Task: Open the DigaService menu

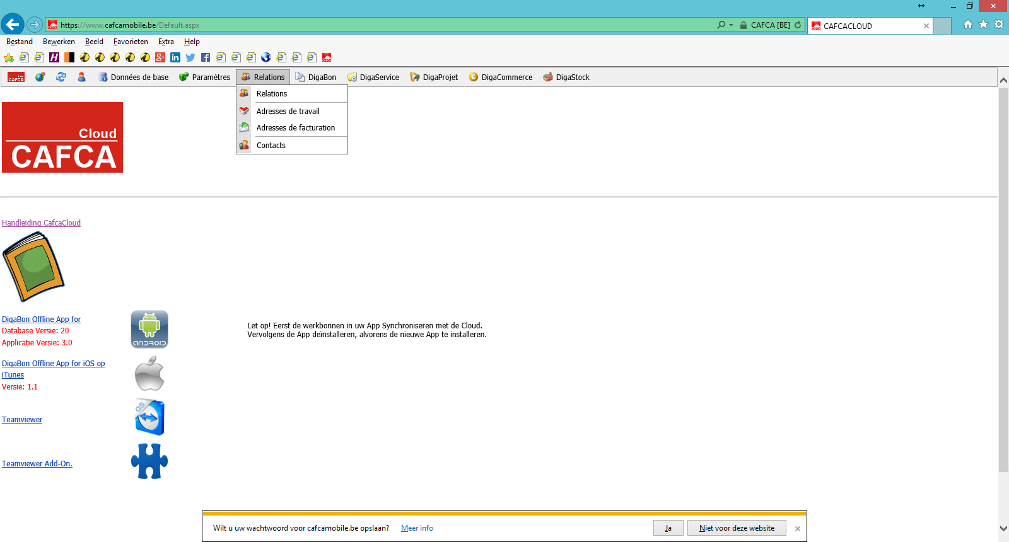Action: (x=373, y=77)
